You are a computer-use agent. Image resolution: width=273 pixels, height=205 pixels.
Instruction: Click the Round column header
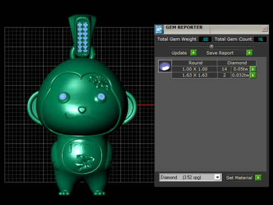tap(195, 63)
